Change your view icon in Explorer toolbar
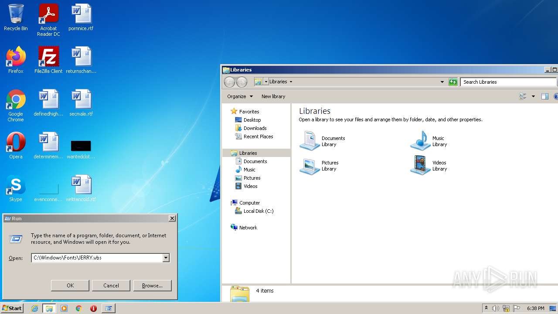The image size is (558, 314). (523, 96)
